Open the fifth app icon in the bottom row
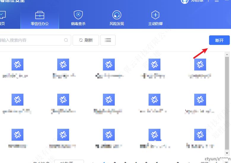The width and height of the screenshot is (231, 163). click(200, 135)
